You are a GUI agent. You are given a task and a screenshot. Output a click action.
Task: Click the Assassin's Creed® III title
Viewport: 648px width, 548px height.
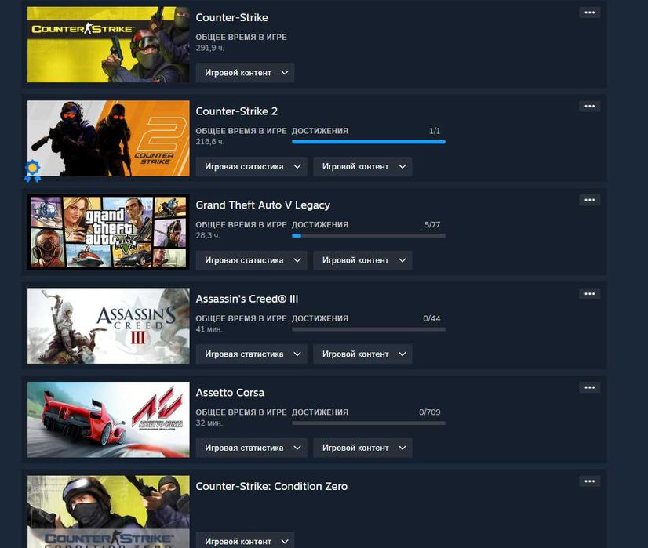246,299
